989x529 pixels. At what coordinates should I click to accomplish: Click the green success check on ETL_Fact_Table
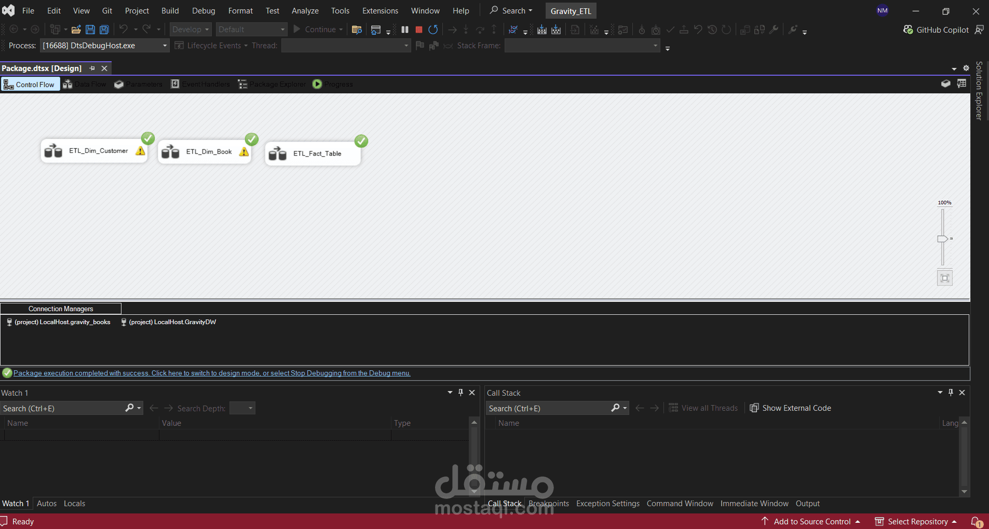click(361, 141)
